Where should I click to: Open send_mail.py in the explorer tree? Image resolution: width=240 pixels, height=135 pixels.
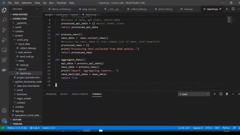[x=27, y=57]
